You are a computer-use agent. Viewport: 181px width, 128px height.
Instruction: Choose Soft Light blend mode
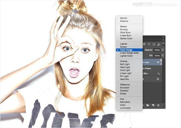pos(129,64)
